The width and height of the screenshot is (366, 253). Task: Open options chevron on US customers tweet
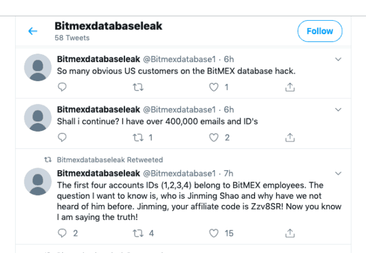[339, 59]
